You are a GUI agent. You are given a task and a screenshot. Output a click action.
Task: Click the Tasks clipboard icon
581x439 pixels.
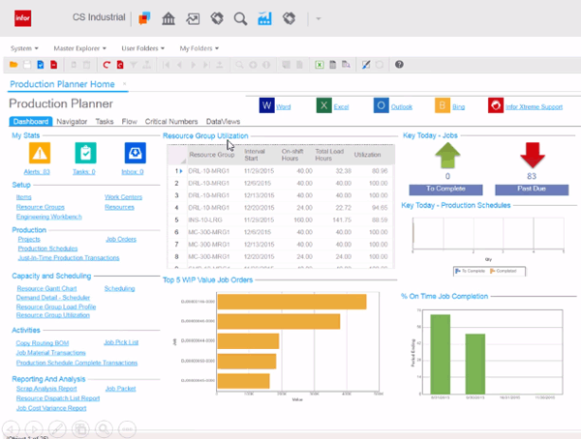pyautogui.click(x=85, y=153)
